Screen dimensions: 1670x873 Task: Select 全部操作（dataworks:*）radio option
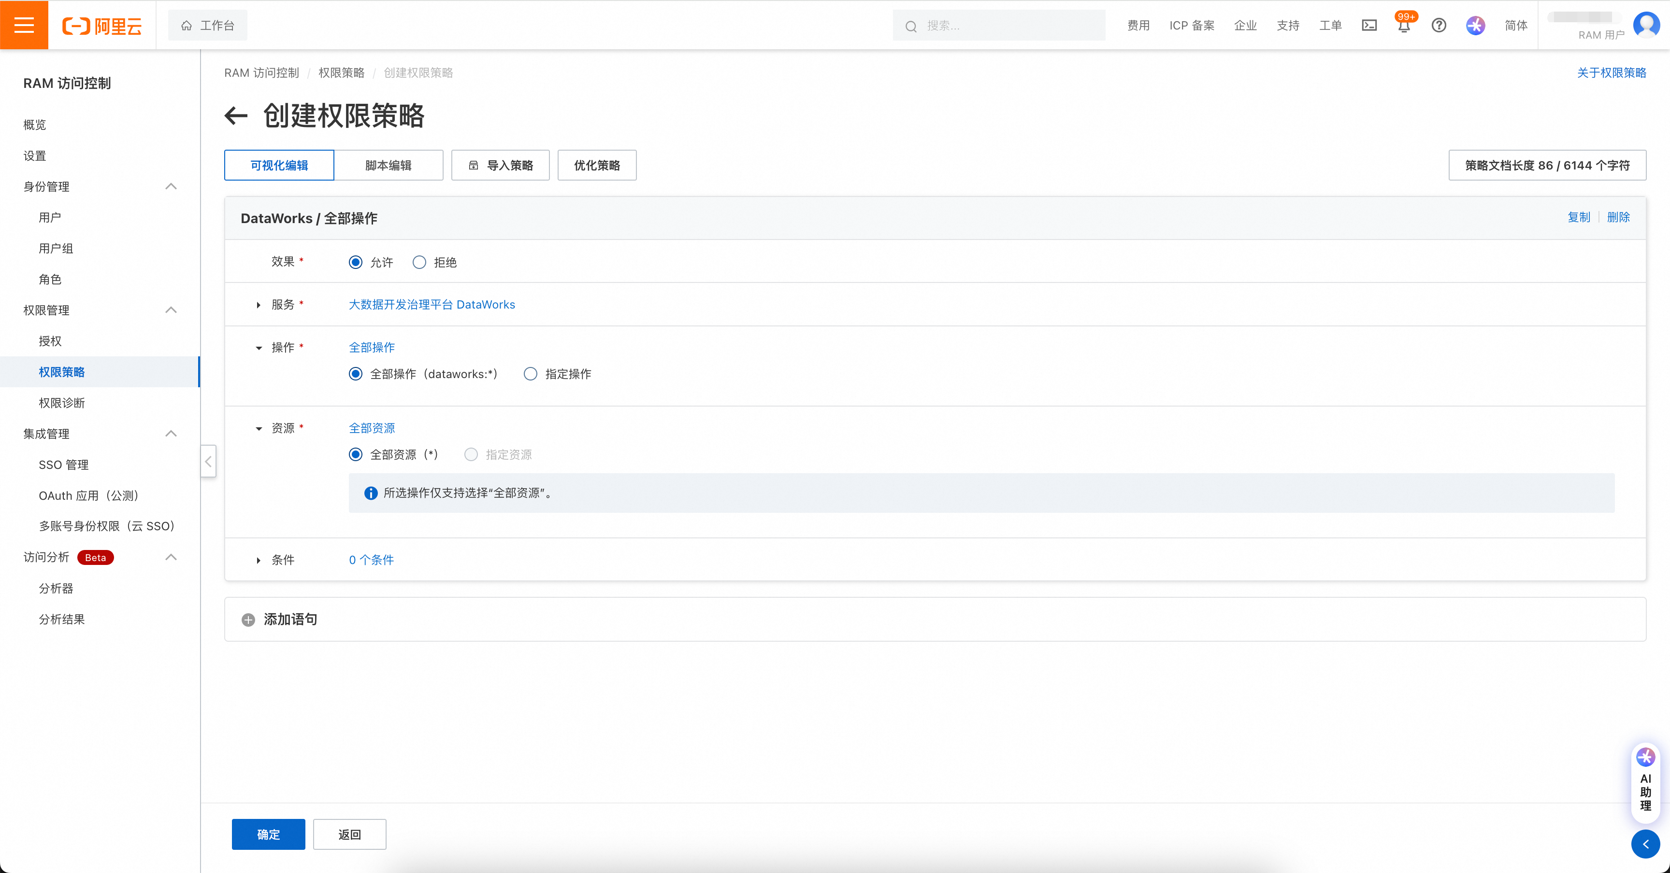[x=355, y=374]
